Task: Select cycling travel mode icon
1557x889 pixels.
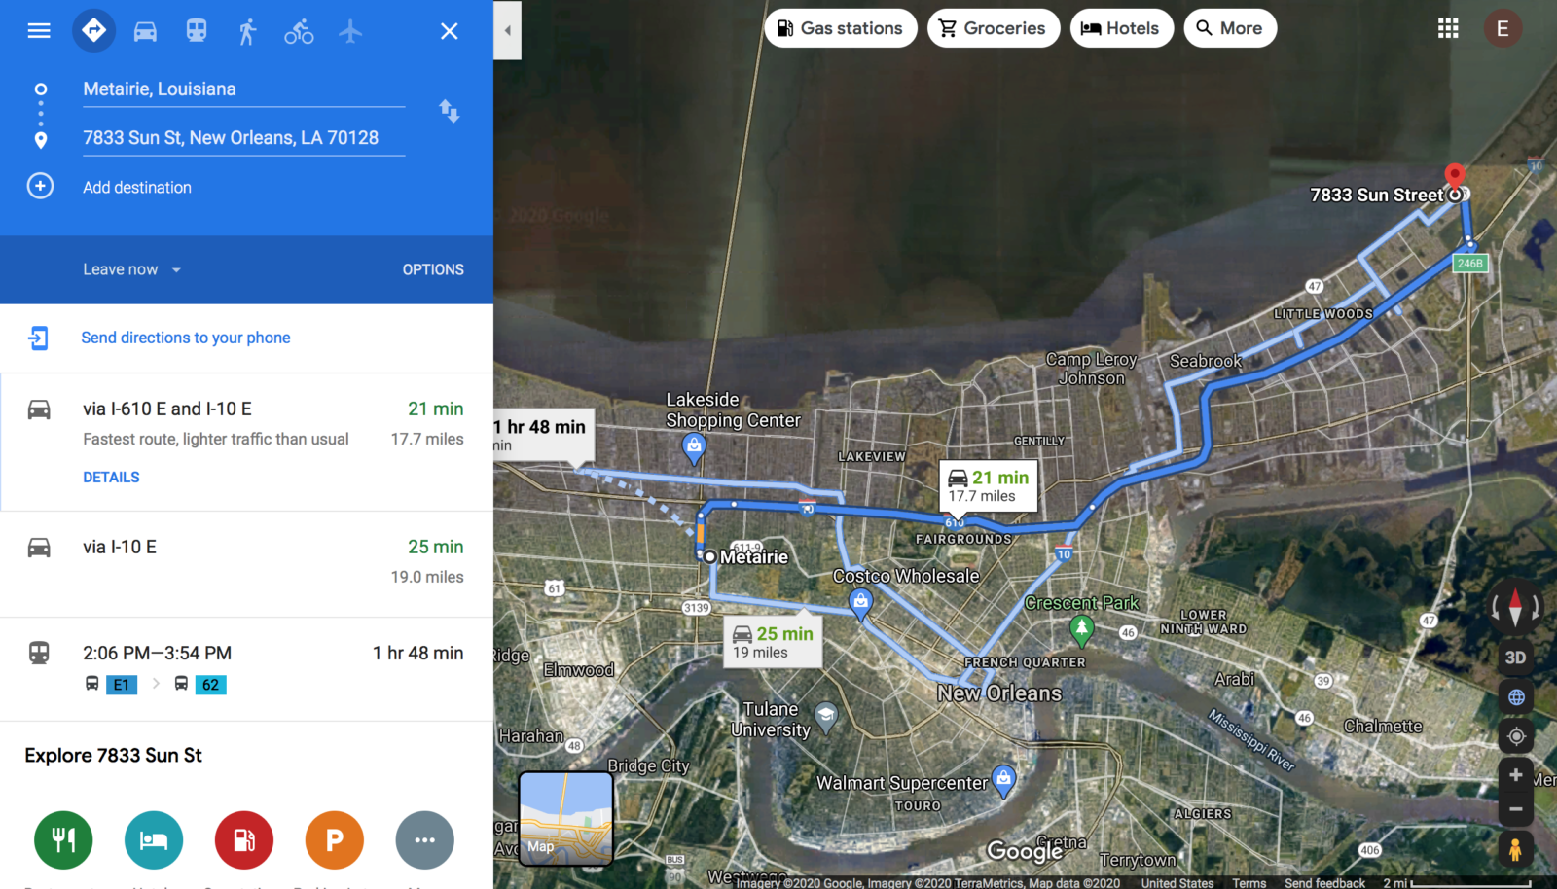Action: (x=299, y=31)
